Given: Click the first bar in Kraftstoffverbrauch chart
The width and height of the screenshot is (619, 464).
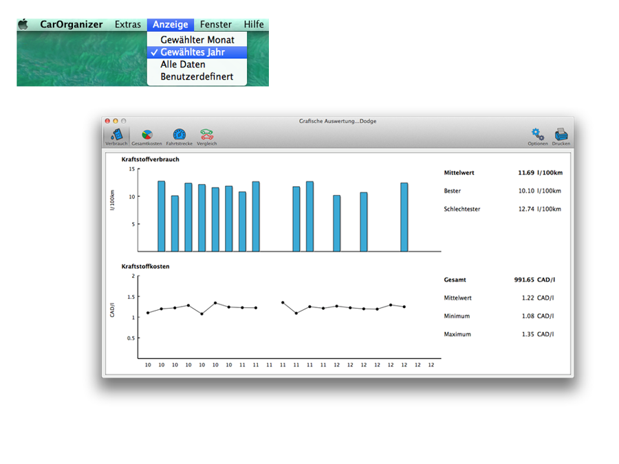Looking at the screenshot, I should 162,217.
